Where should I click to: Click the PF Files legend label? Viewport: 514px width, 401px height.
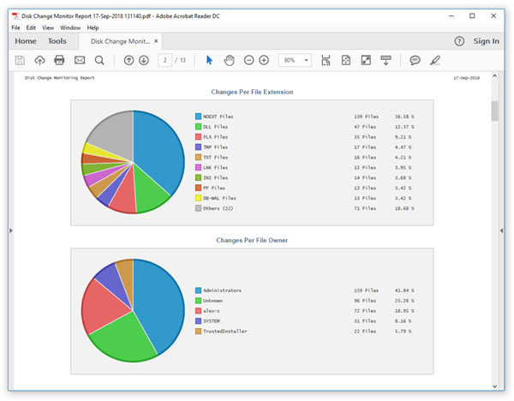click(214, 188)
